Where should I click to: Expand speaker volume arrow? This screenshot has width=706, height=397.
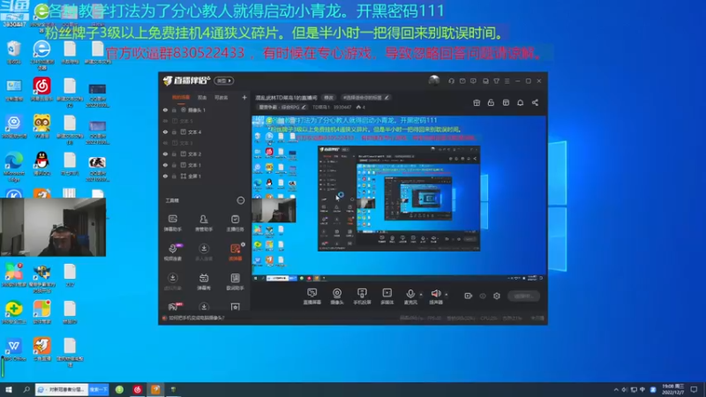(x=447, y=295)
